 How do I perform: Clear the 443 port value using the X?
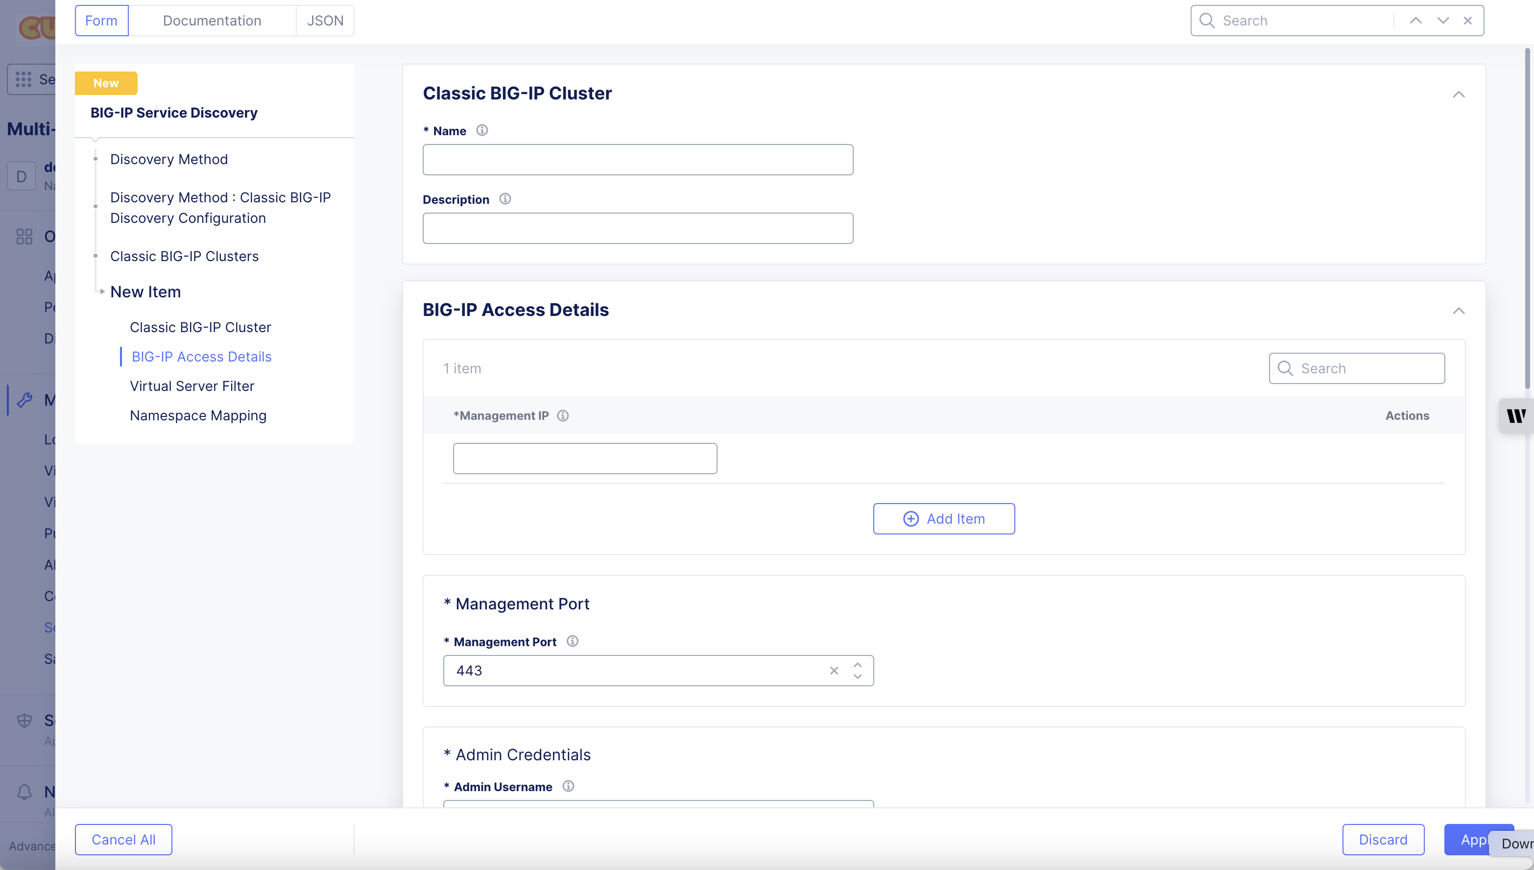pyautogui.click(x=834, y=671)
